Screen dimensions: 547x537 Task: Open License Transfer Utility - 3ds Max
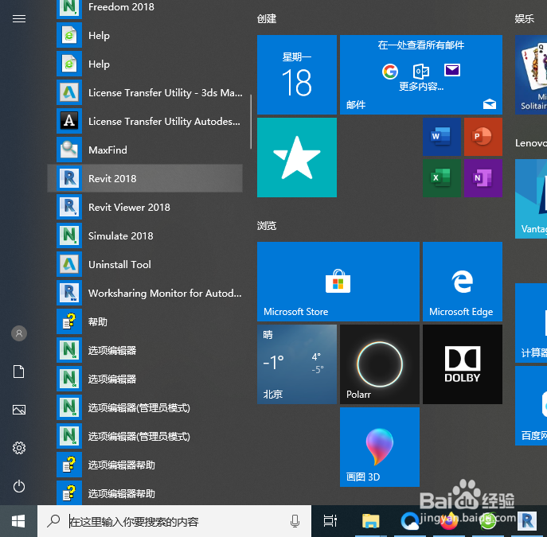145,93
